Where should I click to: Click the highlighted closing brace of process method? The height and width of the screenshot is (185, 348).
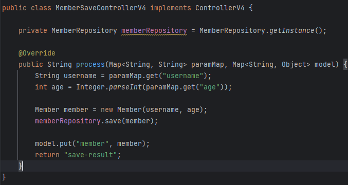pyautogui.click(x=21, y=166)
